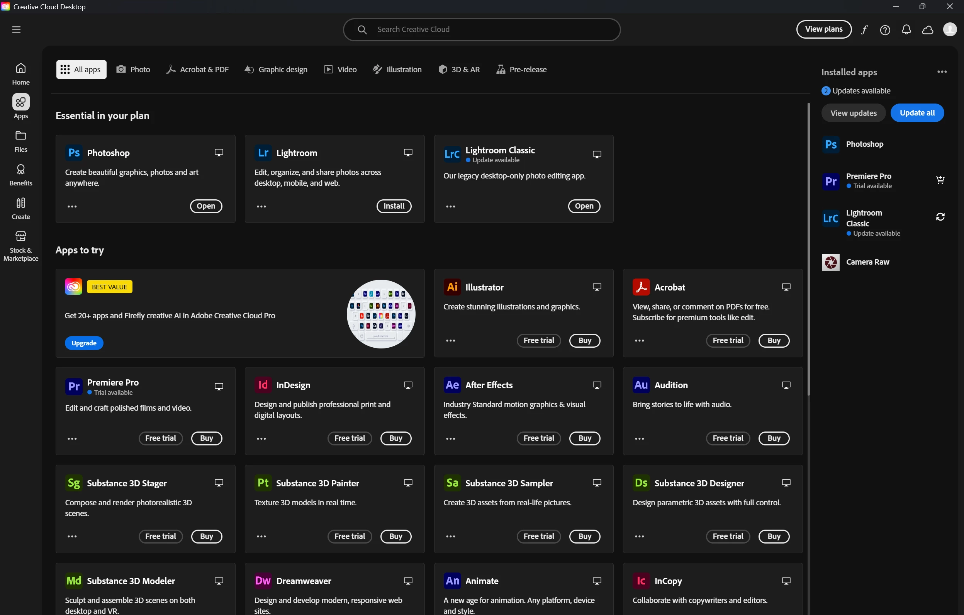Click the apps list vertical scrollbar
964x615 pixels.
click(x=808, y=248)
